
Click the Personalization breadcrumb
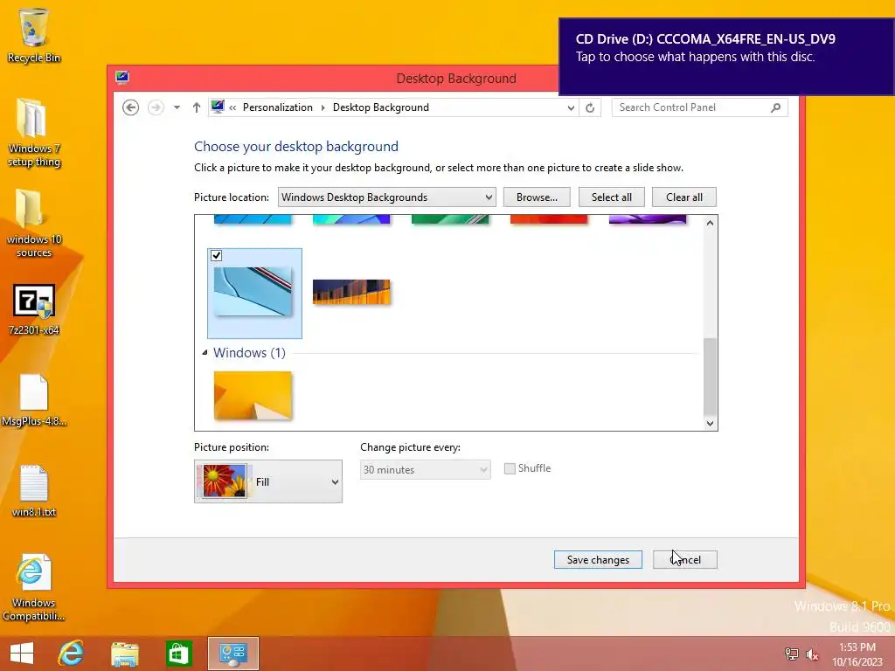(277, 107)
